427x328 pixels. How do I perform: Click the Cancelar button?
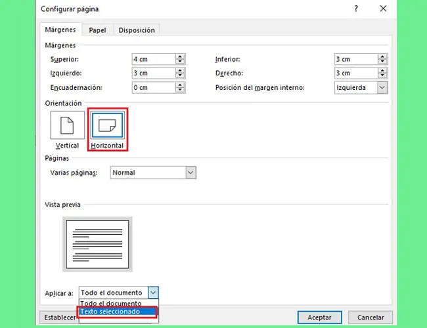point(371,318)
